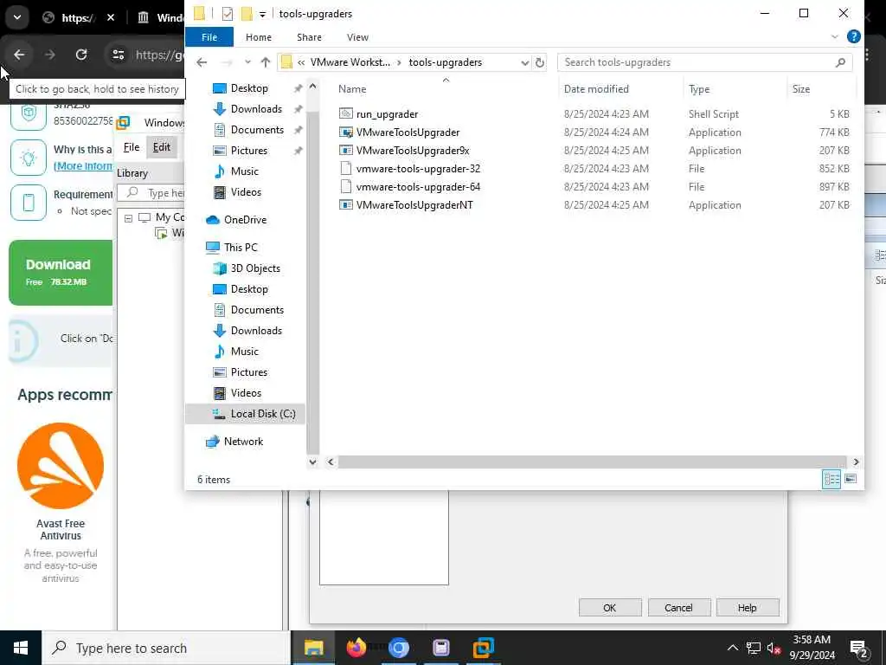Select the VMwareToolsUpgrader9x file

[413, 151]
